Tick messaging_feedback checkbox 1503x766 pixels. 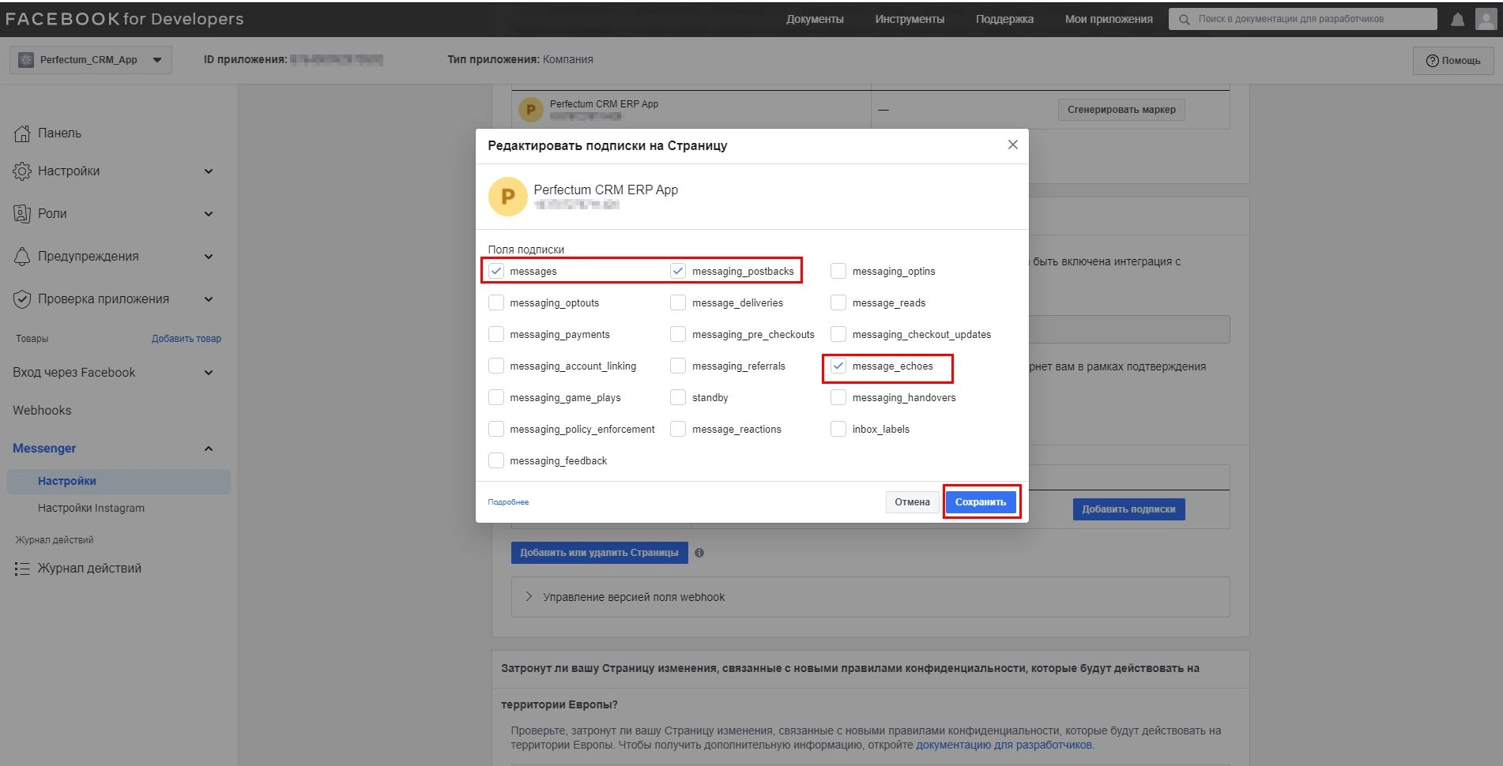pos(496,460)
